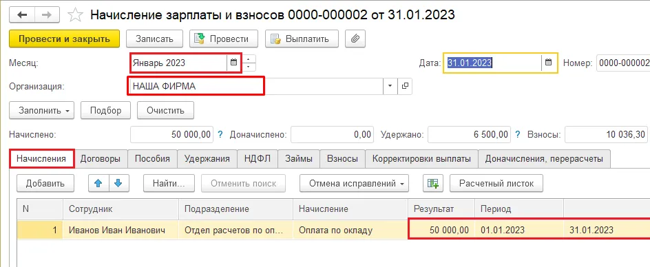Click the Подбор button
The width and height of the screenshot is (650, 267).
[x=106, y=111]
